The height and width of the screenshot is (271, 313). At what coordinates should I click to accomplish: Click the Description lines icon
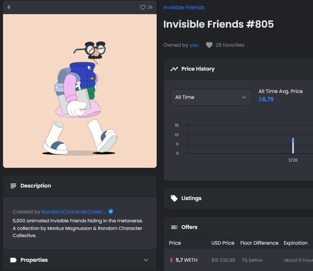pos(14,186)
